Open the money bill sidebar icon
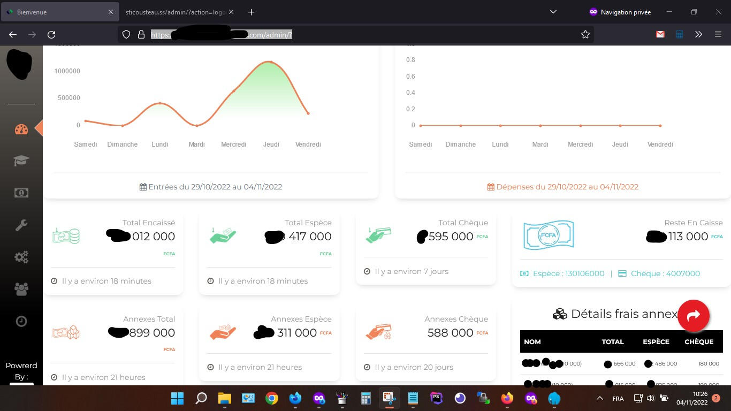 [x=21, y=193]
